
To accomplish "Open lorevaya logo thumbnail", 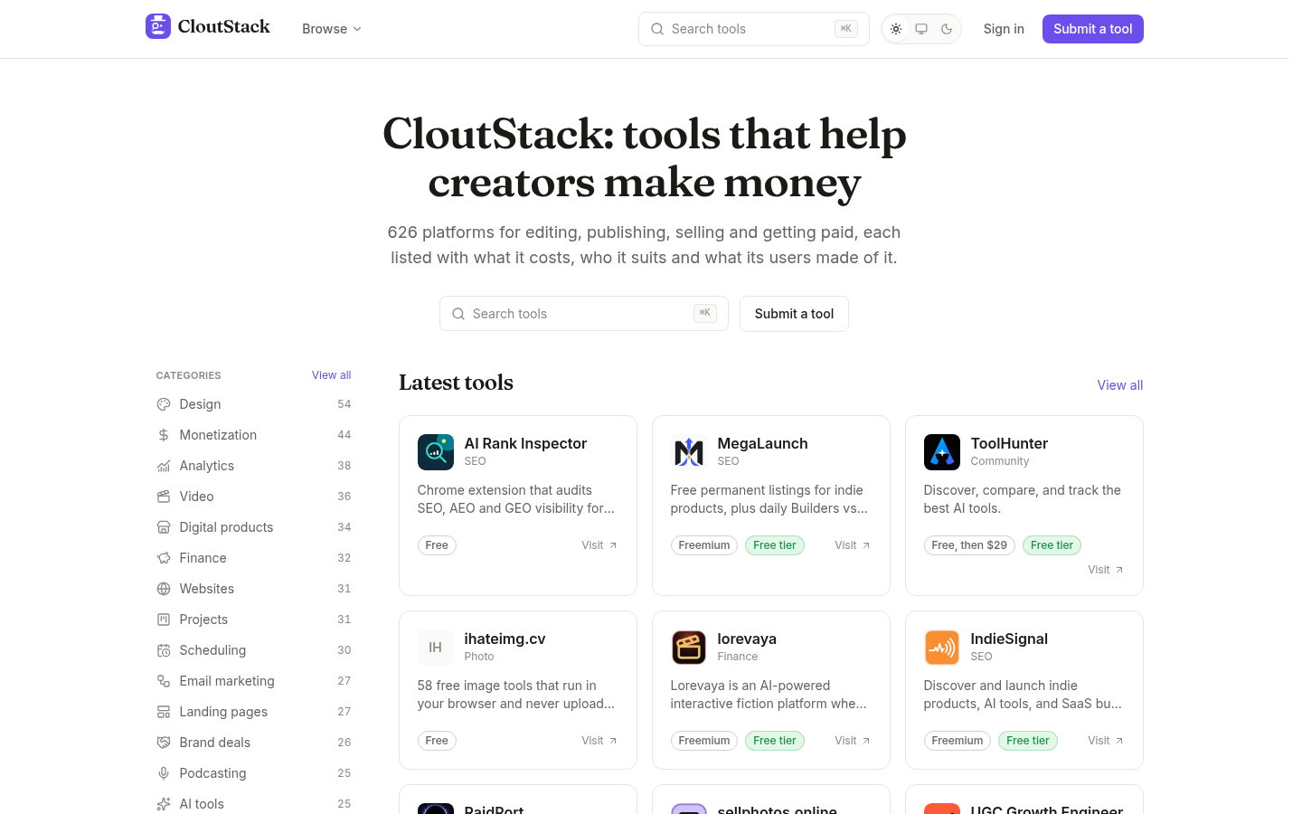I will 689,648.
